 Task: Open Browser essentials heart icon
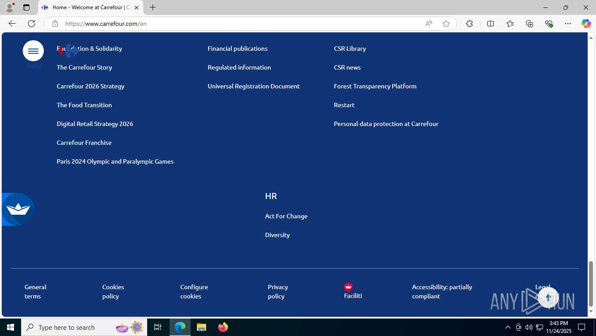pos(549,24)
